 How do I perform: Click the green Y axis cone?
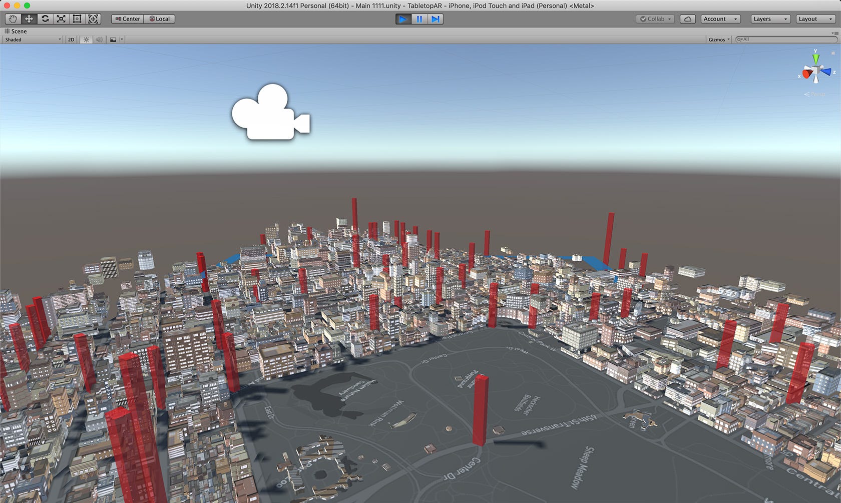click(x=816, y=58)
